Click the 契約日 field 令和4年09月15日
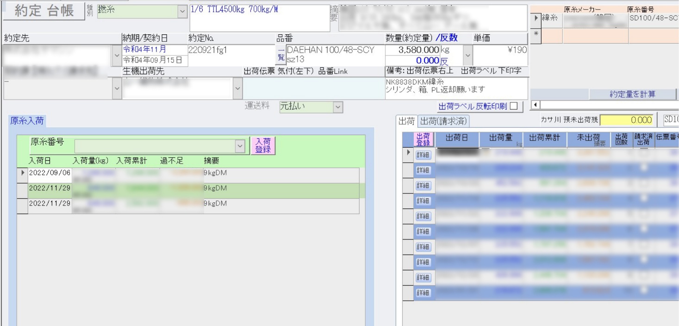 [x=155, y=60]
